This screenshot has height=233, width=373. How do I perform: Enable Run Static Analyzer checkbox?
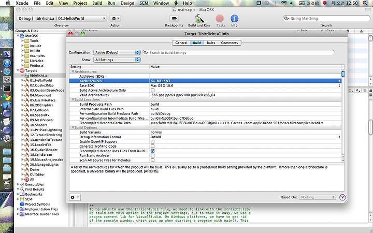pos(152,155)
